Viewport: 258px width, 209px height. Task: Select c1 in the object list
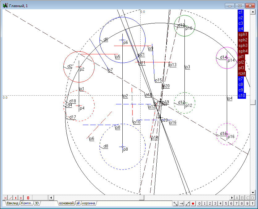click(241, 12)
